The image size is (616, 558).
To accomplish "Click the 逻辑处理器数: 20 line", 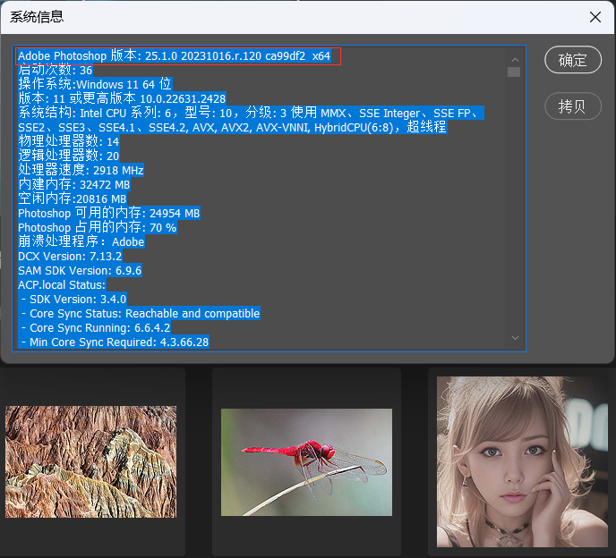I will pyautogui.click(x=68, y=156).
